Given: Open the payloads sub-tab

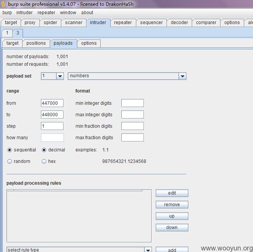Looking at the screenshot, I should click(x=63, y=43).
